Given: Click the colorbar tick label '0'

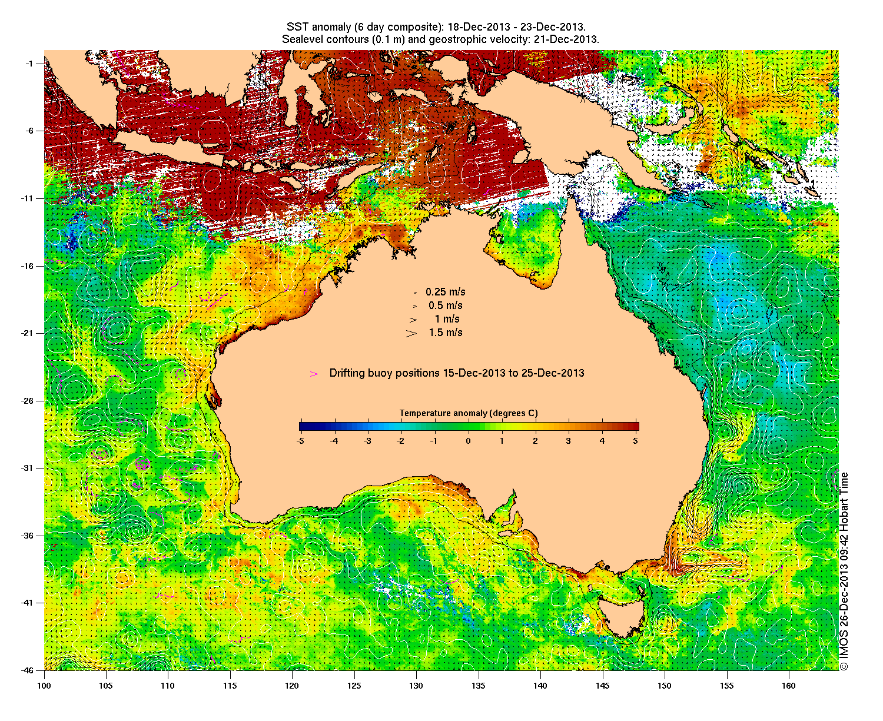Looking at the screenshot, I should coord(469,440).
